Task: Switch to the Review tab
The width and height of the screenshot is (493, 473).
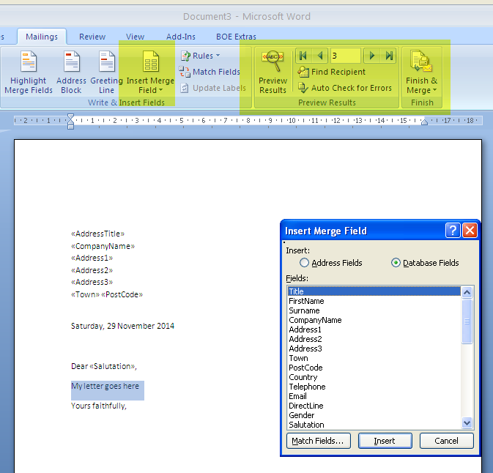Action: (x=92, y=37)
